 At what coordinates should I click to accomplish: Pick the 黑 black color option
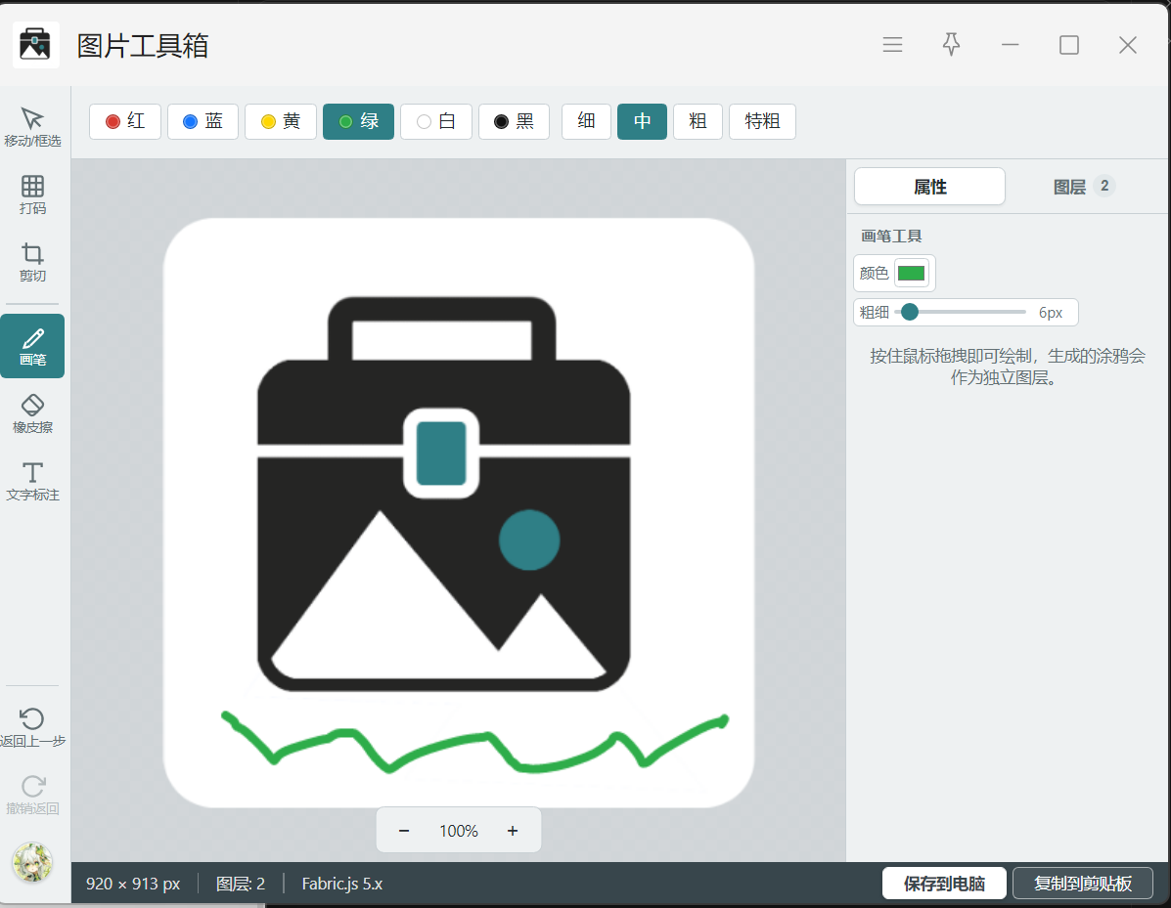(514, 121)
